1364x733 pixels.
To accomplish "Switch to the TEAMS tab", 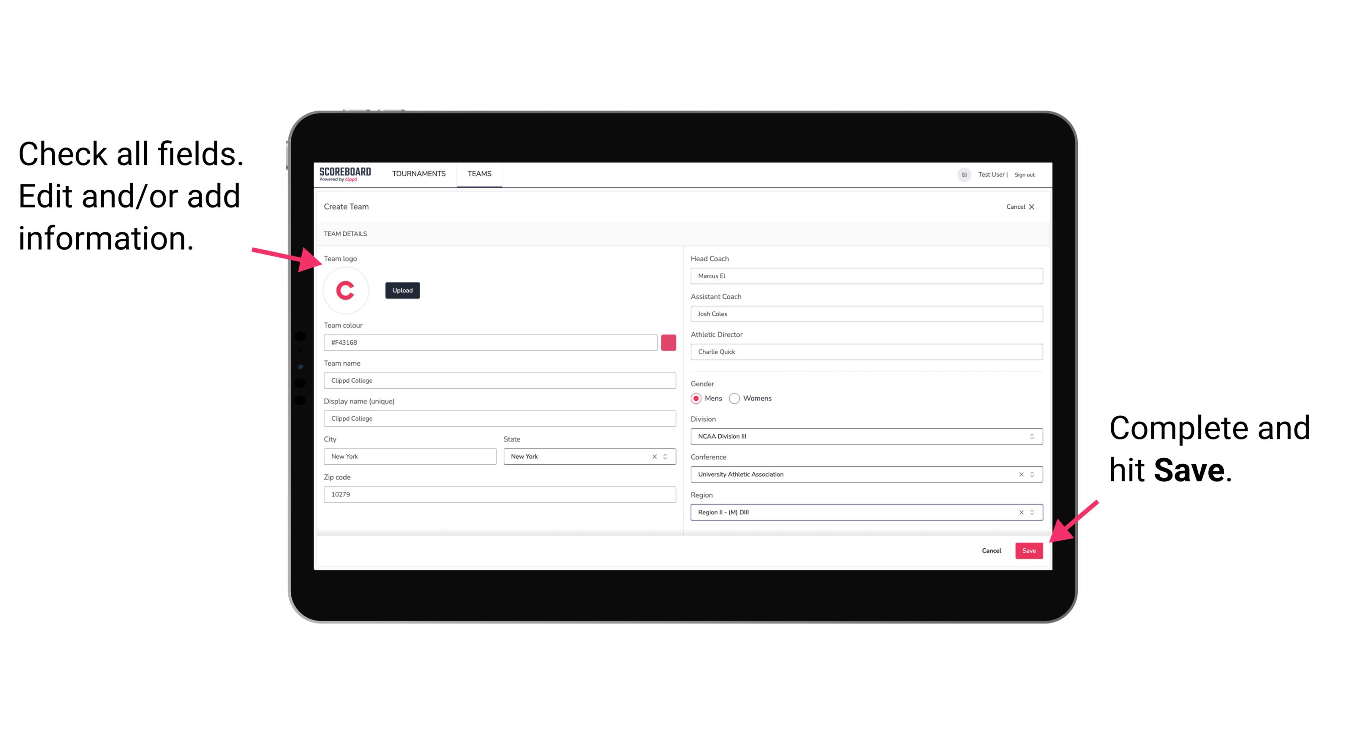I will coord(480,173).
